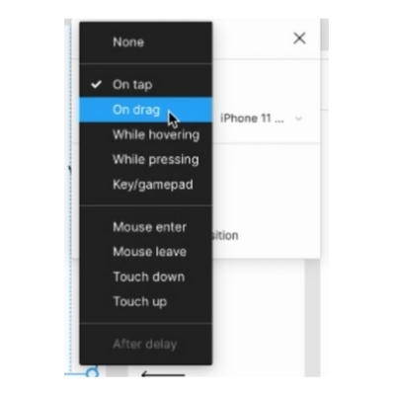Image resolution: width=395 pixels, height=395 pixels.
Task: Choose the While pressing trigger
Action: pyautogui.click(x=146, y=159)
